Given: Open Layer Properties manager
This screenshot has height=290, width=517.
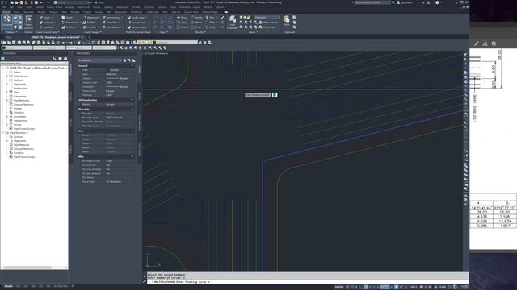Looking at the screenshot, I should [233, 23].
